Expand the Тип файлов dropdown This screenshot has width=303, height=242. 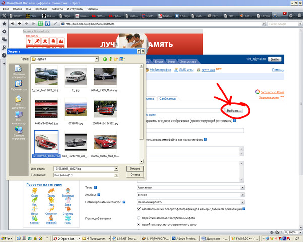[x=116, y=175]
